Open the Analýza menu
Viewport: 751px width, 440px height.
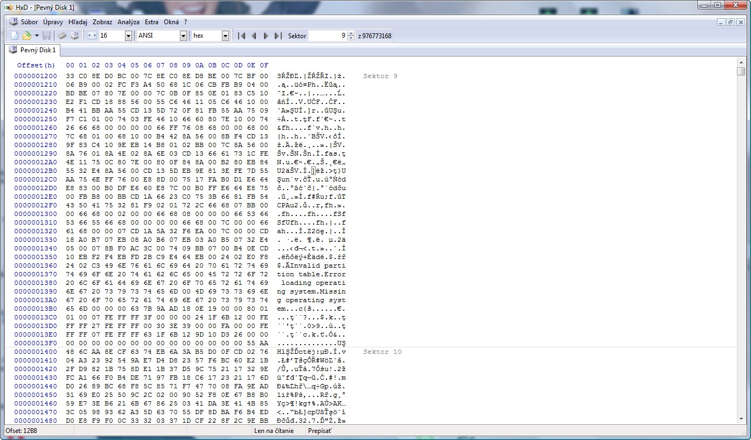(128, 22)
